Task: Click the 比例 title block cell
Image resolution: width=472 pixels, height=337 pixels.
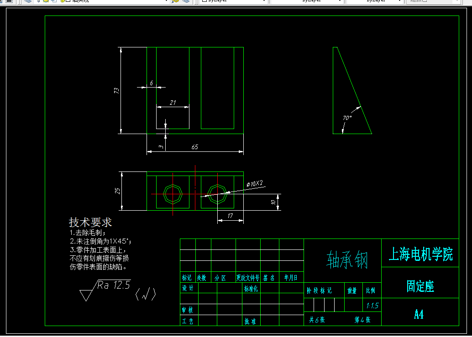Action: [371, 290]
